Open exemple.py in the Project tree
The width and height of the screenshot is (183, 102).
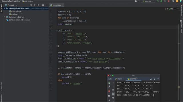15,11
